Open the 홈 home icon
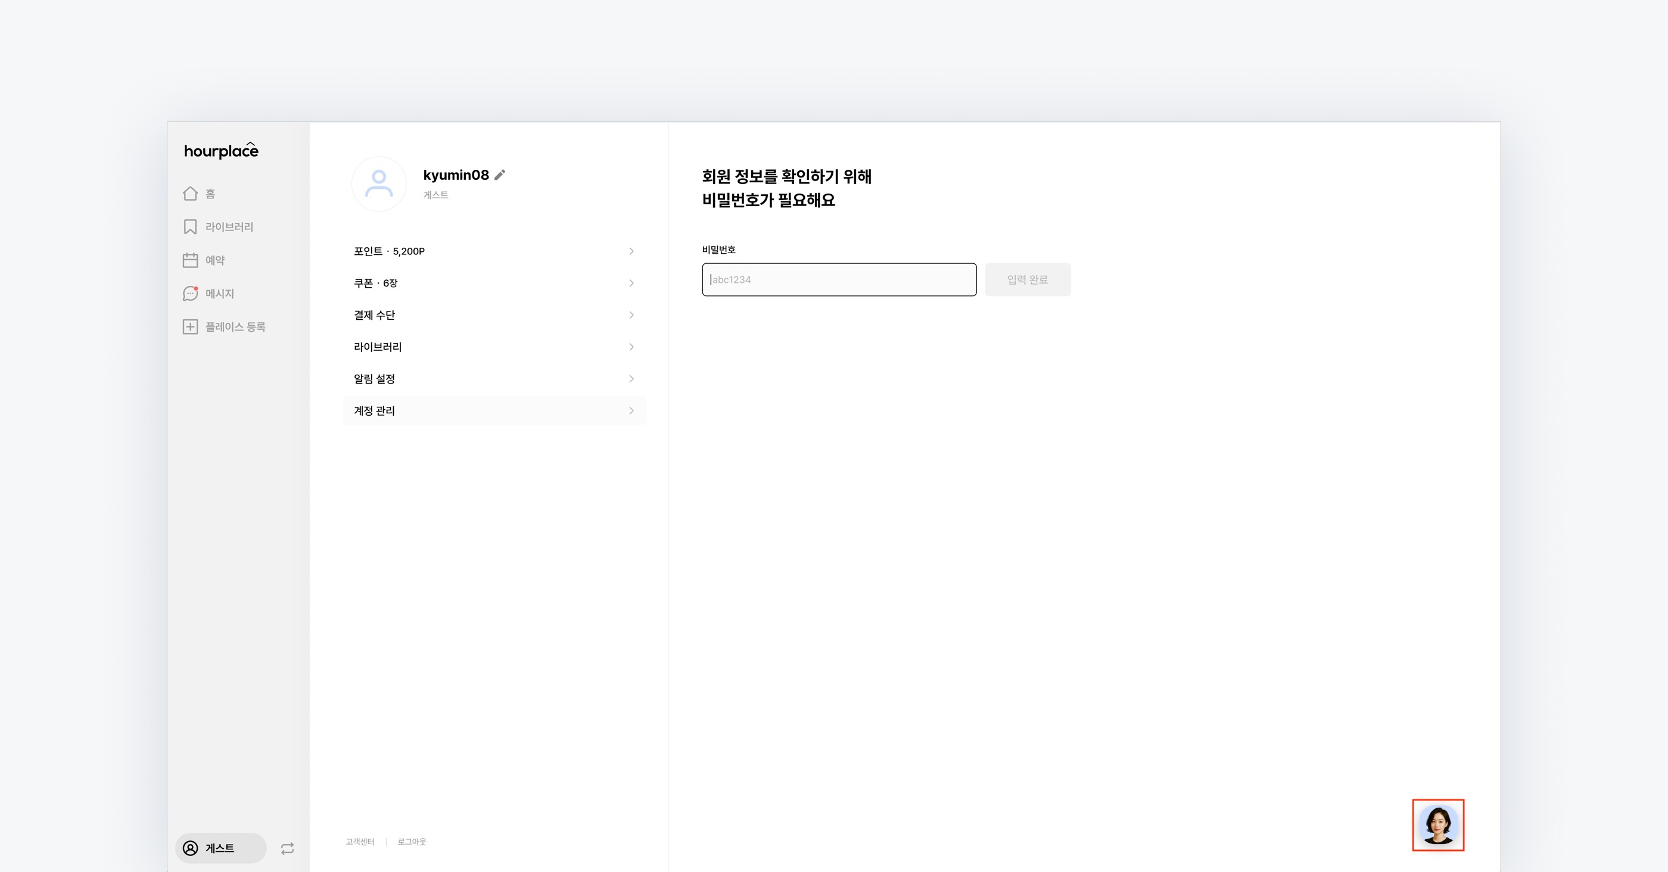The image size is (1668, 872). [x=191, y=194]
